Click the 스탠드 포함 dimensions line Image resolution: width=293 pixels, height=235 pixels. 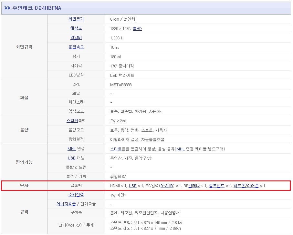(x=146, y=223)
